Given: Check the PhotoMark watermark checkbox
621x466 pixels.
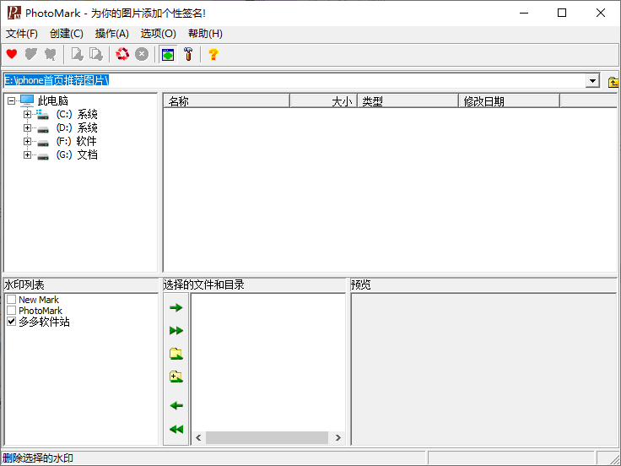Looking at the screenshot, I should [x=11, y=311].
